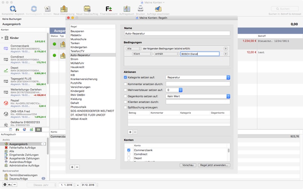Select Auslandsaufträge in the sidebar
This screenshot has width=303, height=189.
click(20, 162)
